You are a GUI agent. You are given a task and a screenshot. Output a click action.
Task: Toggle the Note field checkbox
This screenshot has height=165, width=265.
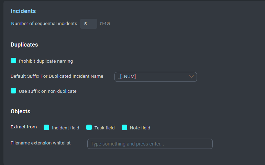[124, 127]
